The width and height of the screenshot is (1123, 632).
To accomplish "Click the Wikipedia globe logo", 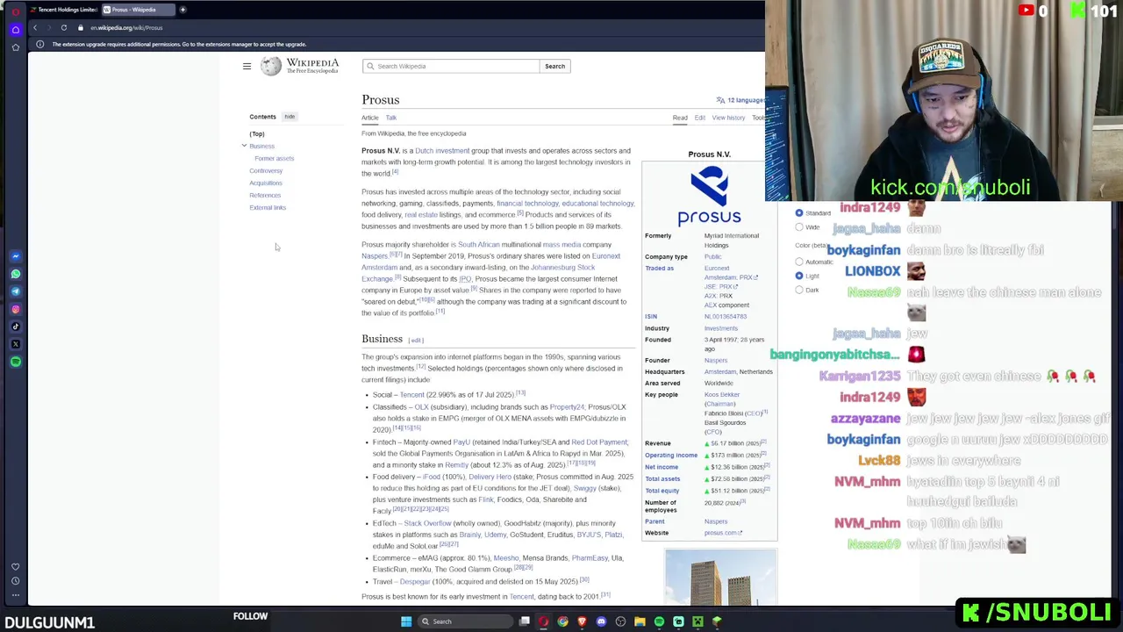I will click(271, 66).
